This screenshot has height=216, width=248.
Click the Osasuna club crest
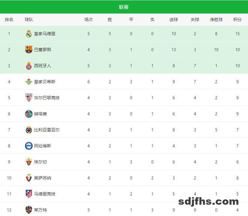tap(29, 178)
